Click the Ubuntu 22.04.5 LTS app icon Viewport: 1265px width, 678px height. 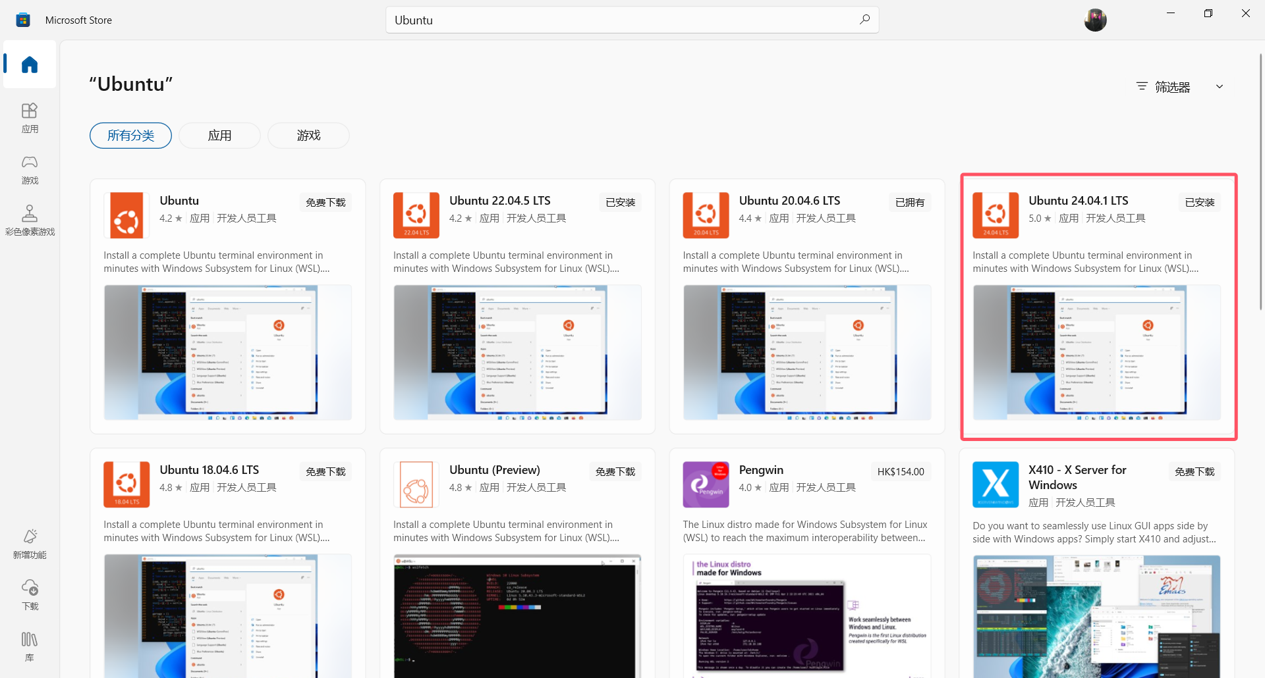tap(416, 215)
